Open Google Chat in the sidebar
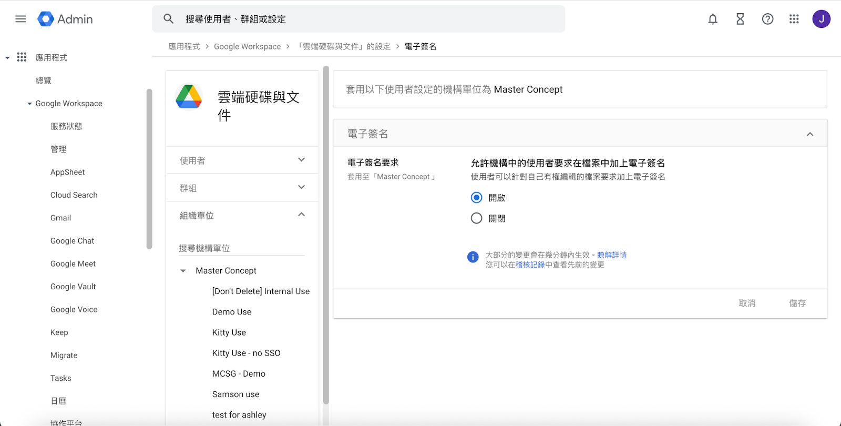 tap(73, 241)
